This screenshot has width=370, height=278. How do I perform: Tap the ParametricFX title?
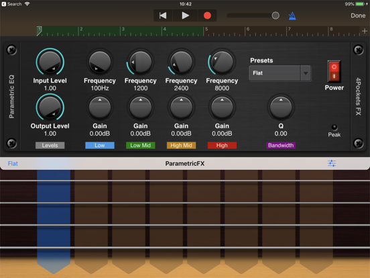(x=185, y=164)
